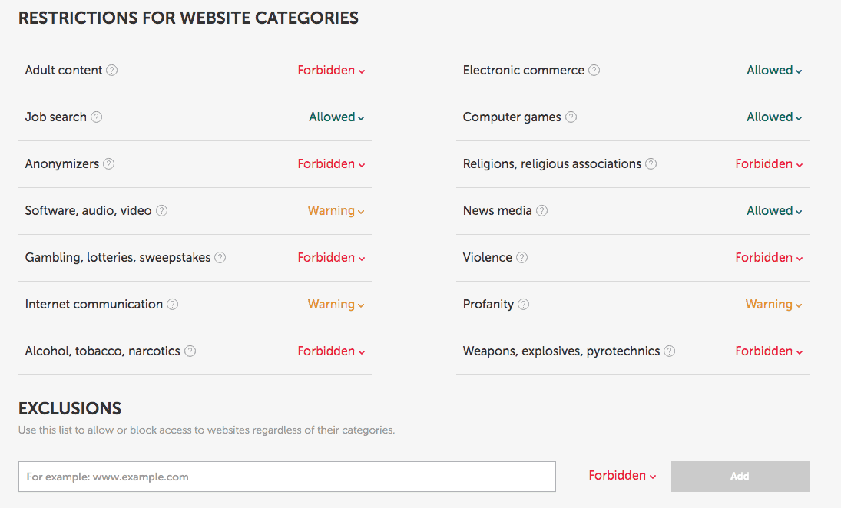Open the Adult content Forbidden dropdown
Viewport: 841px width, 508px height.
tap(331, 70)
